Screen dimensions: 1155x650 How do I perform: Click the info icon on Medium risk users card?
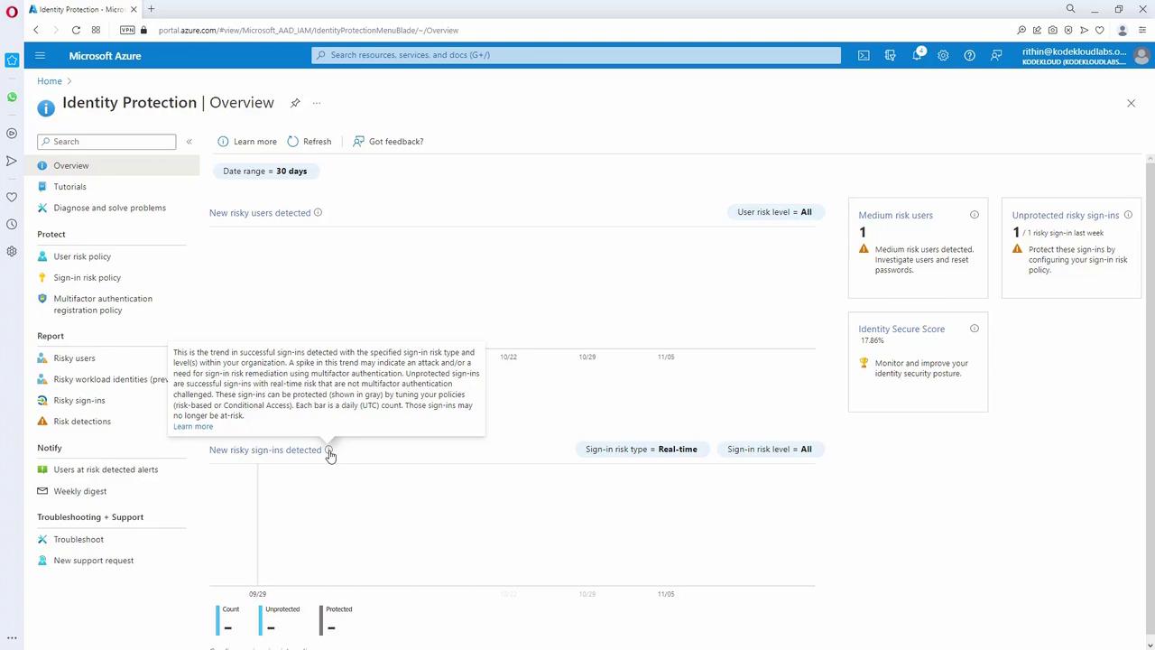(x=975, y=215)
